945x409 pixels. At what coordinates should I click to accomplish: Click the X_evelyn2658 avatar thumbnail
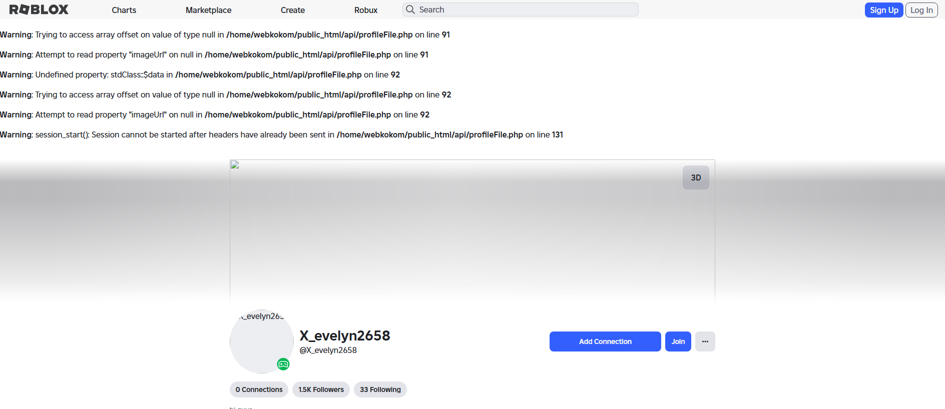[x=262, y=341]
